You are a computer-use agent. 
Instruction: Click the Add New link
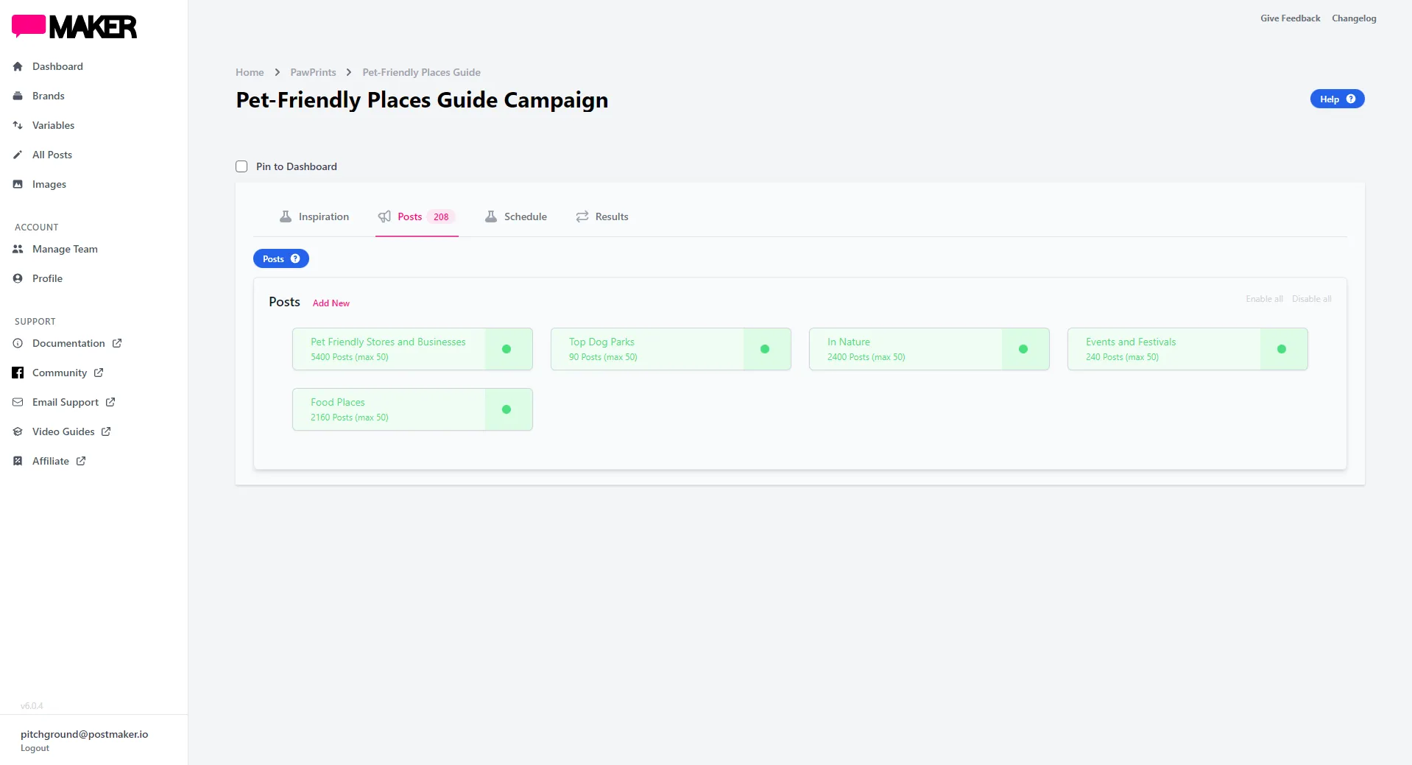pos(331,303)
